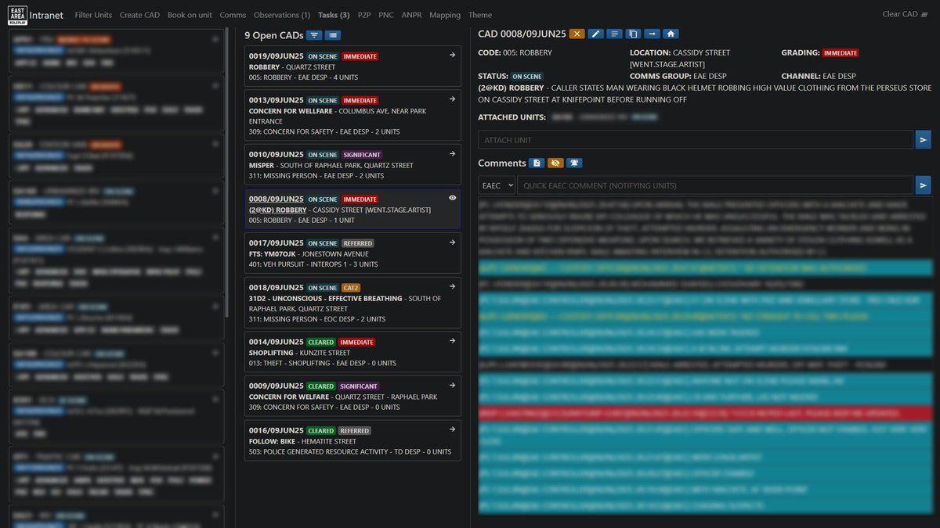The height and width of the screenshot is (528, 940).
Task: Open the Theme menu item
Action: click(x=480, y=15)
